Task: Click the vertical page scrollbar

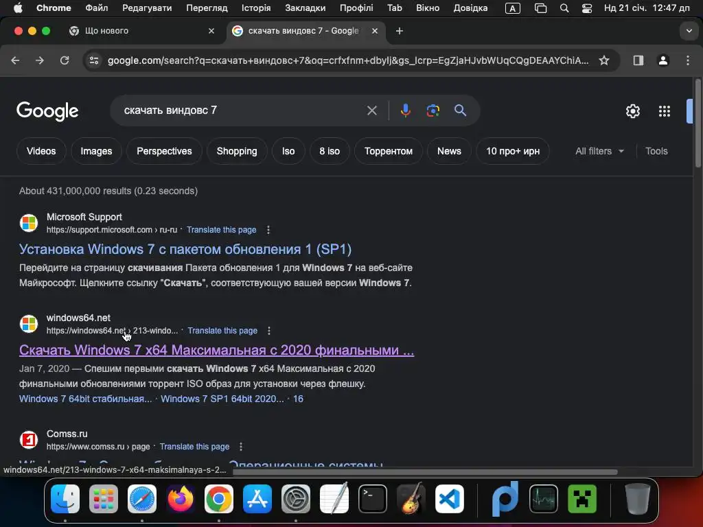Action: [698, 124]
